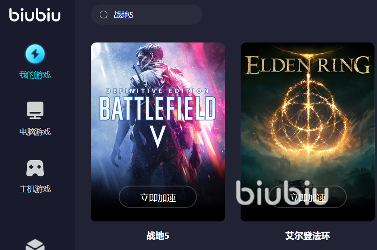The width and height of the screenshot is (377, 250).
Task: Switch to 电脑游戏 tab label
Action: pos(35,132)
